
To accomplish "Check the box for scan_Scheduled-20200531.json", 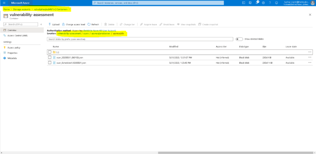I will [x=50, y=63].
